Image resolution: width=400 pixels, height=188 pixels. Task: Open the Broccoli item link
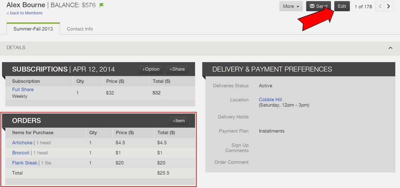click(21, 153)
